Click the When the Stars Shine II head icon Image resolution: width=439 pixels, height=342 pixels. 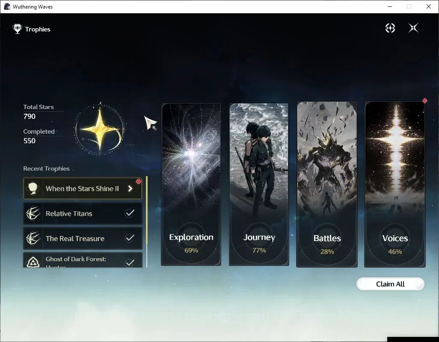(33, 189)
